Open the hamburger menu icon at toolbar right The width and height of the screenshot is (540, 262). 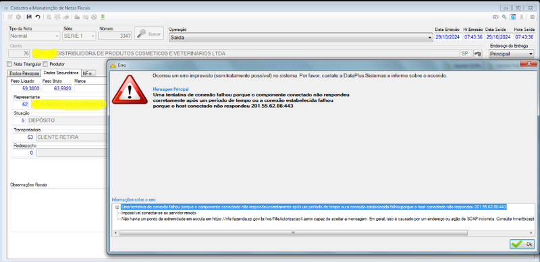pos(533,17)
